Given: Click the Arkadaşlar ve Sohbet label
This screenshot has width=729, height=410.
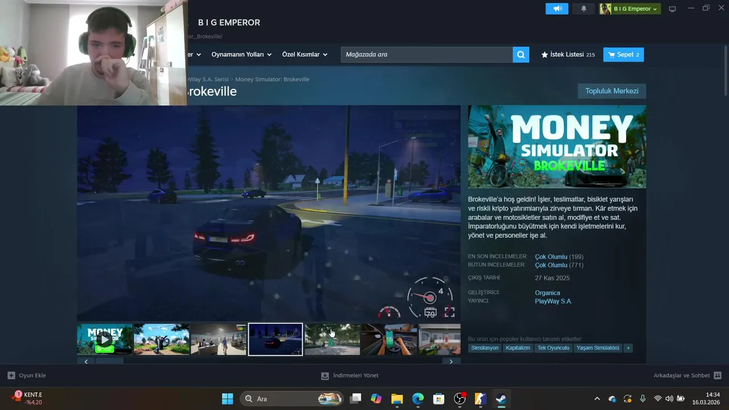Looking at the screenshot, I should coord(682,375).
